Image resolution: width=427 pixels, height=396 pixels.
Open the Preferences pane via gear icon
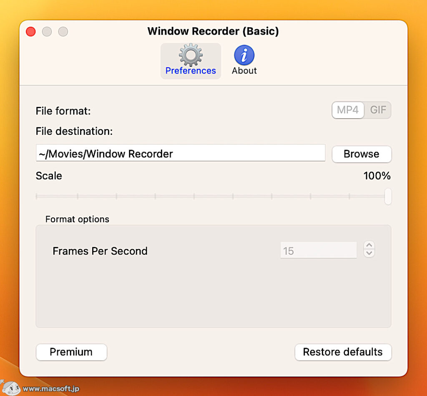click(191, 55)
